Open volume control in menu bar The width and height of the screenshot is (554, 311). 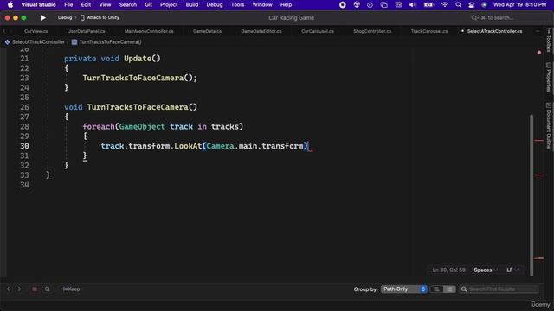[412, 4]
